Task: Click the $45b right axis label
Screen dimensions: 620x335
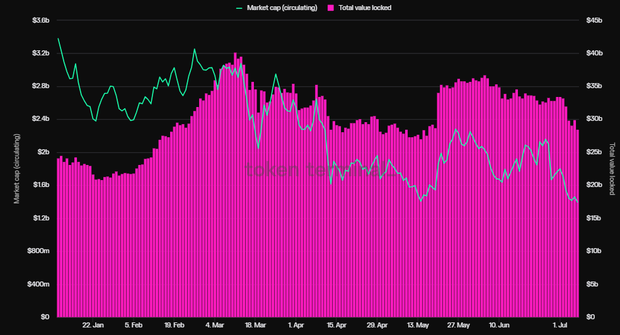Action: click(594, 20)
